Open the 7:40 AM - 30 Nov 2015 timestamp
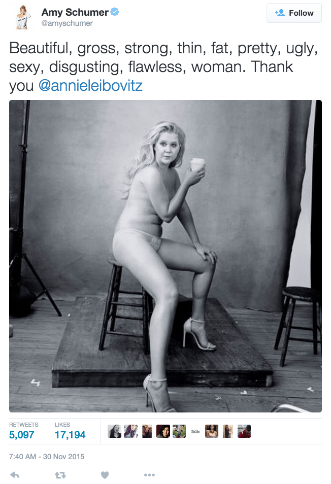The width and height of the screenshot is (331, 484). pos(47,457)
